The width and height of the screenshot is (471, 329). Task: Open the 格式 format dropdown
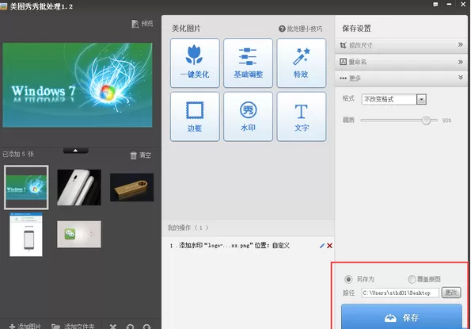(x=393, y=99)
